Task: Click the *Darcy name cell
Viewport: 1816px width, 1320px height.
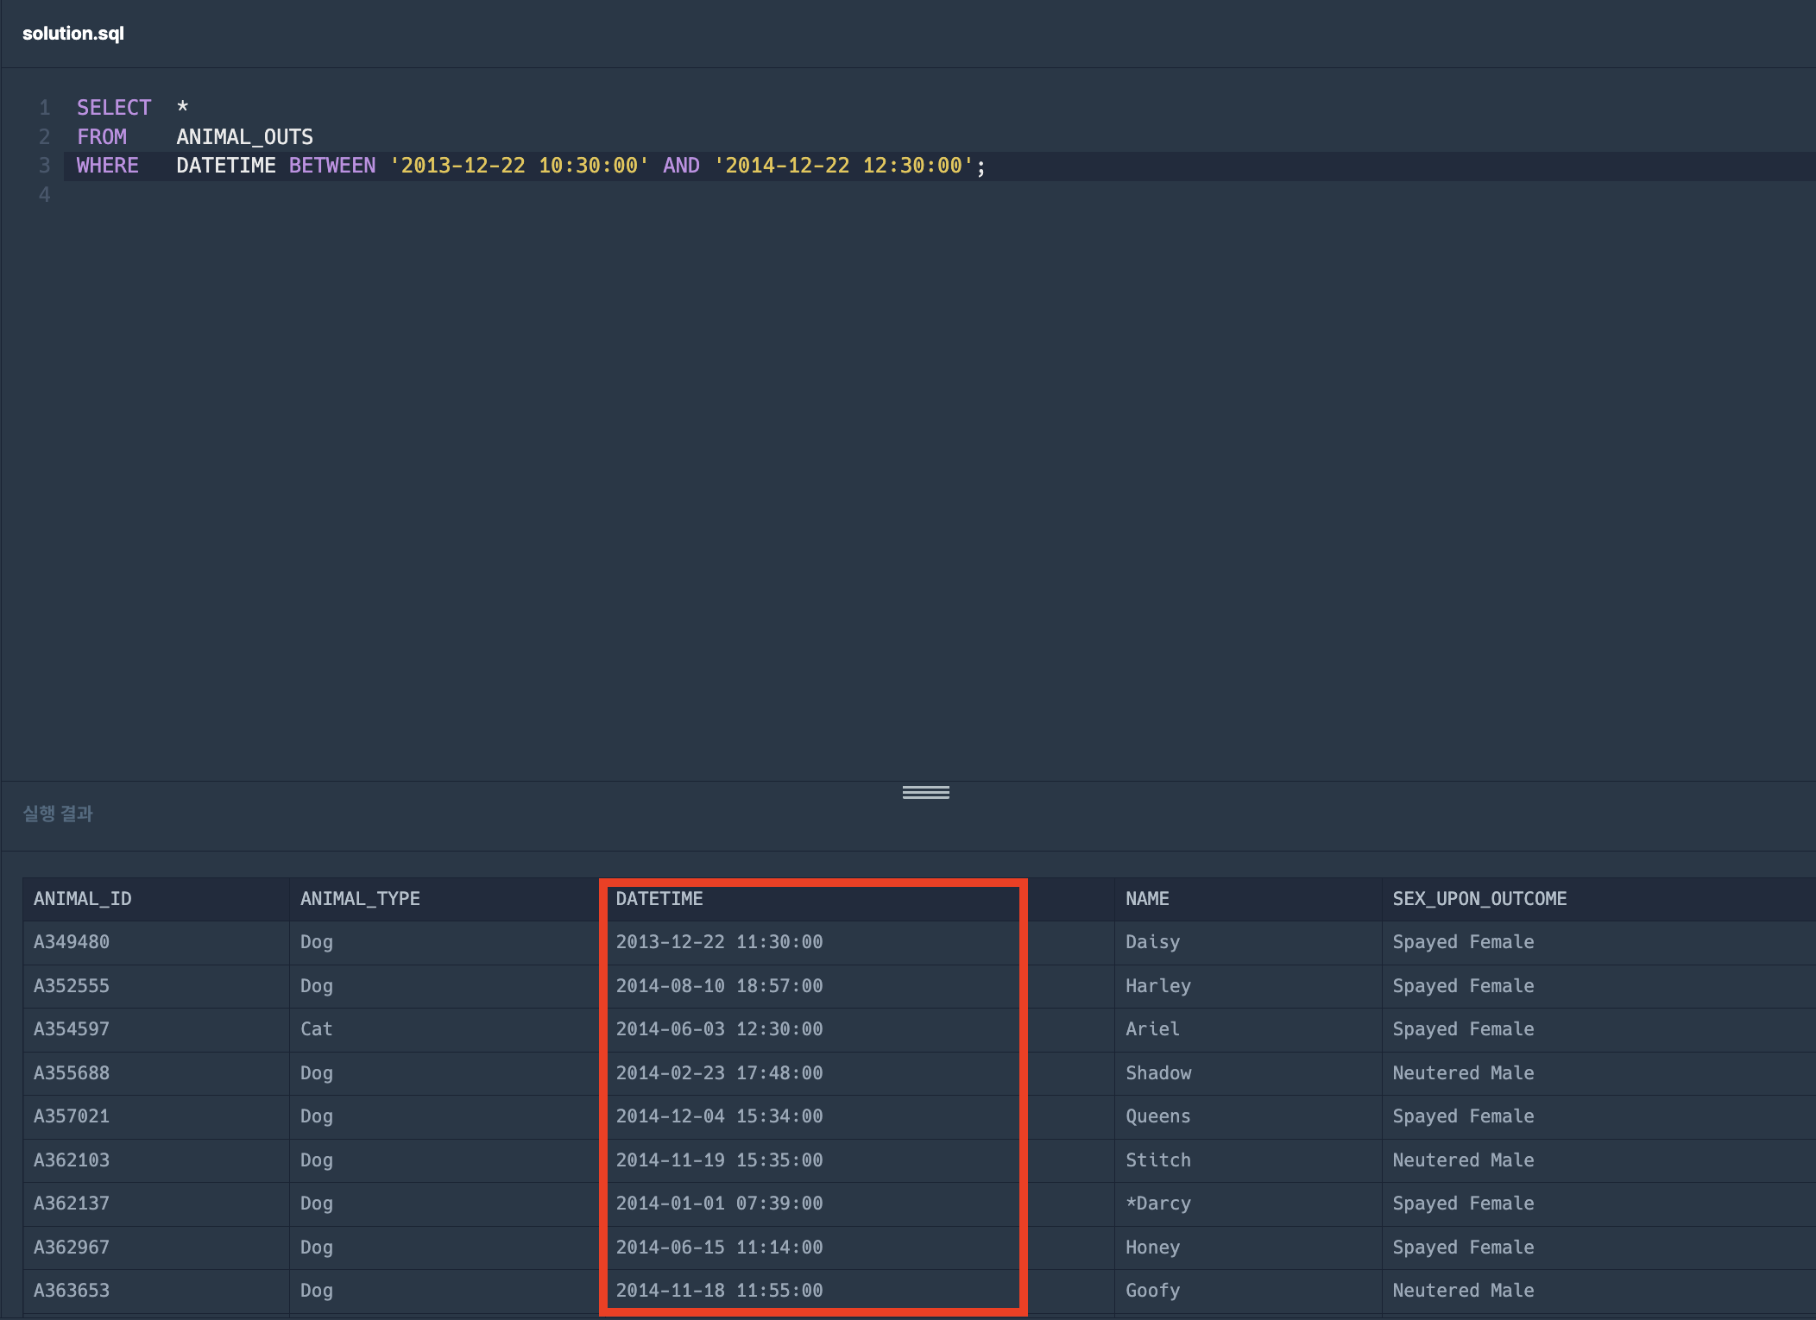Action: click(x=1157, y=1204)
